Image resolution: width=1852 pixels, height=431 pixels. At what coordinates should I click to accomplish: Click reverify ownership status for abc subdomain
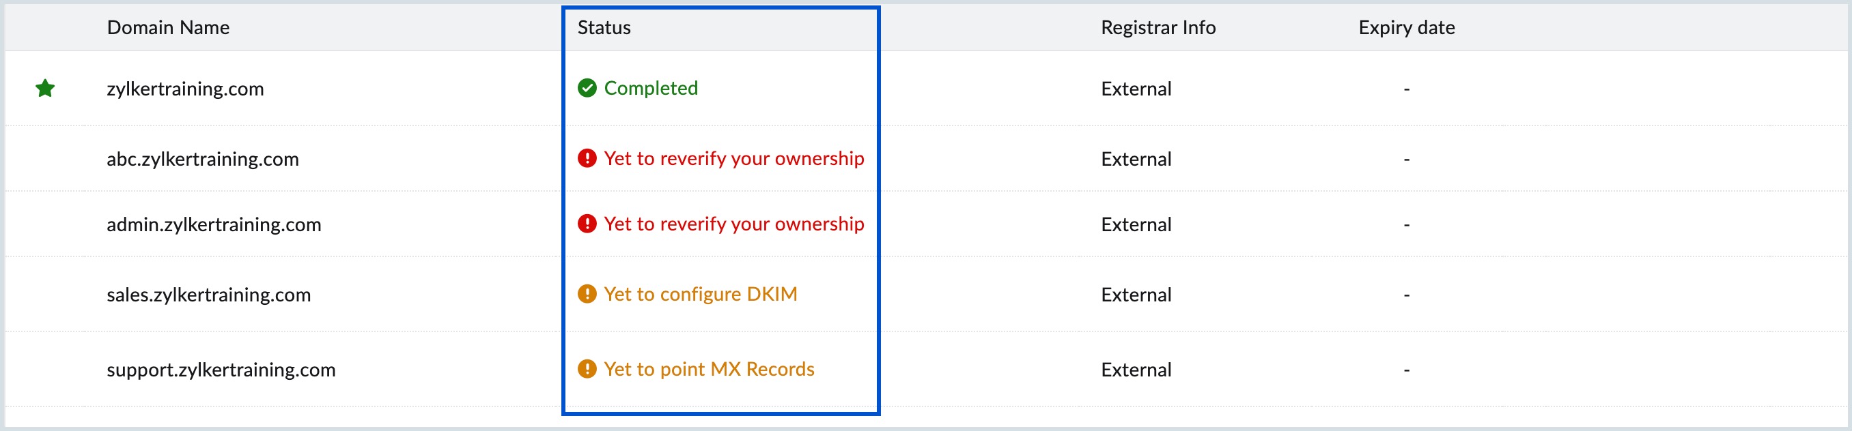point(733,158)
